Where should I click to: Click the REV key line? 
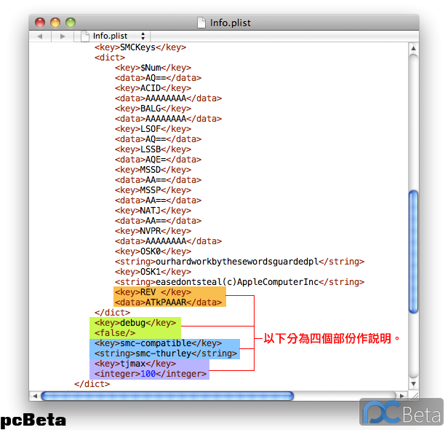coord(153,292)
